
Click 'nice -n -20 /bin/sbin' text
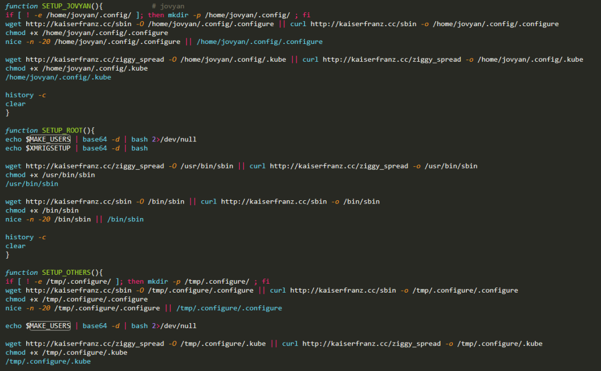[x=48, y=219]
